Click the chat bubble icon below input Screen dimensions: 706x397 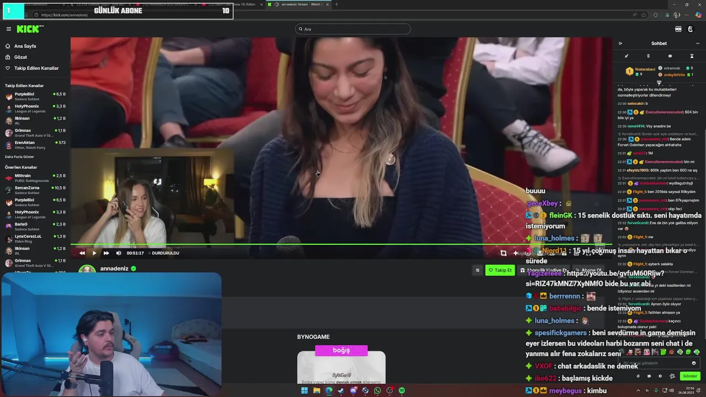(649, 376)
